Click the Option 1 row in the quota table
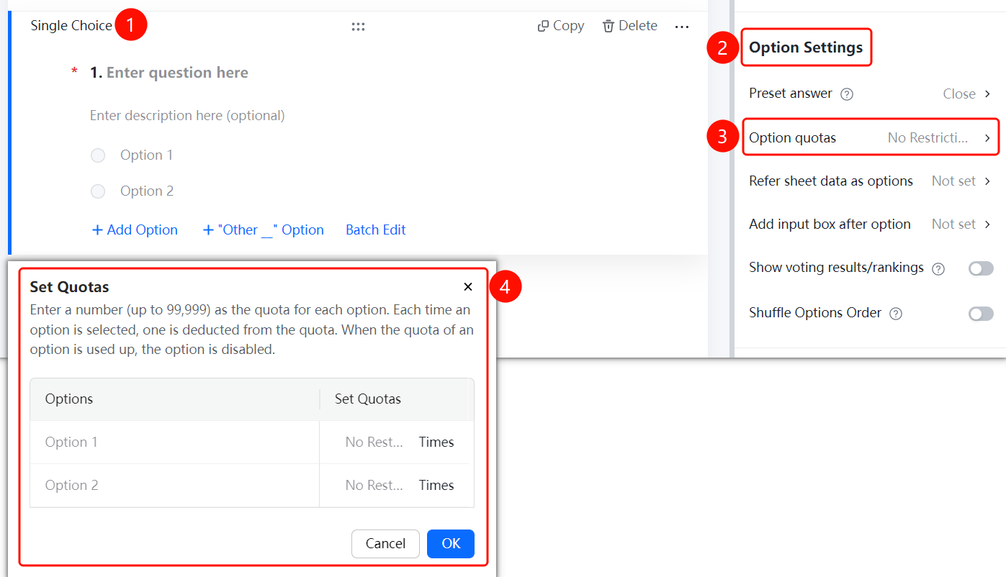Image resolution: width=1006 pixels, height=577 pixels. click(x=252, y=442)
